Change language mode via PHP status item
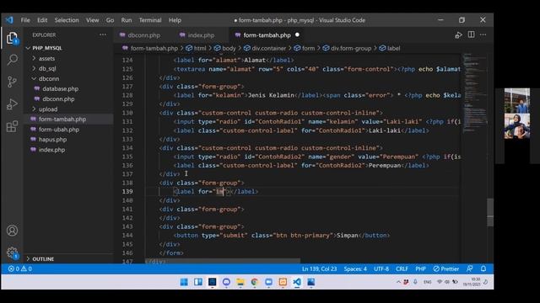The image size is (540, 303). coord(420,268)
